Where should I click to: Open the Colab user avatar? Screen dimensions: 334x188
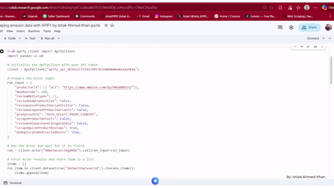tap(328, 27)
